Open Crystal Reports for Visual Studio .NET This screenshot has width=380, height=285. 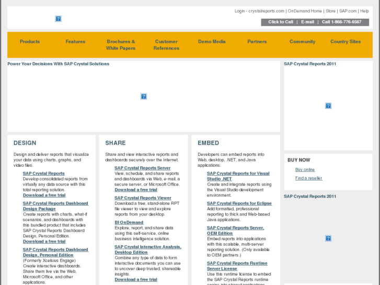238,176
